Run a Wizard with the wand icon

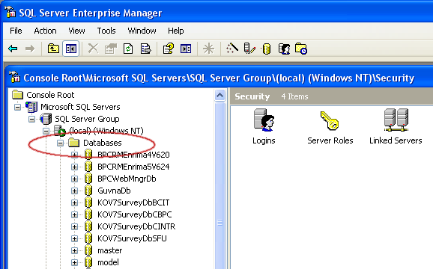tap(232, 48)
